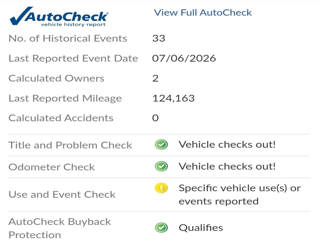Image resolution: width=323 pixels, height=242 pixels.
Task: Click 'Vehicle checks out!' beside Title Check
Action: pos(227,145)
